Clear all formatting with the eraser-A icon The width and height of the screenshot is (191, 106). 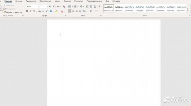point(64,7)
